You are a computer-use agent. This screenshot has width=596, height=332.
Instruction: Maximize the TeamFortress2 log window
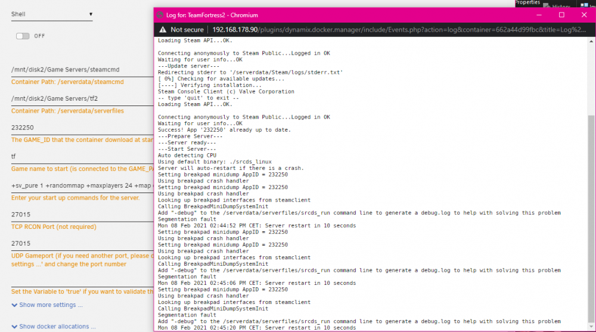[561, 15]
